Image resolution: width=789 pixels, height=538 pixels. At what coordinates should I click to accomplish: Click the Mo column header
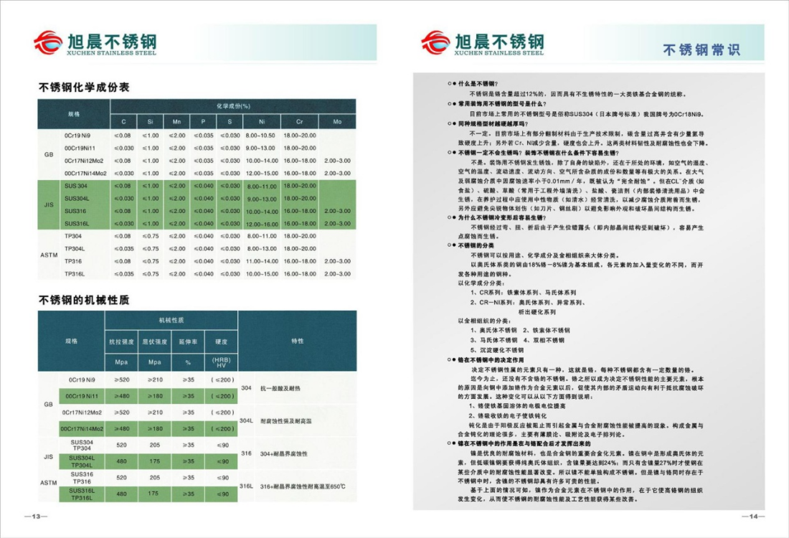point(338,122)
